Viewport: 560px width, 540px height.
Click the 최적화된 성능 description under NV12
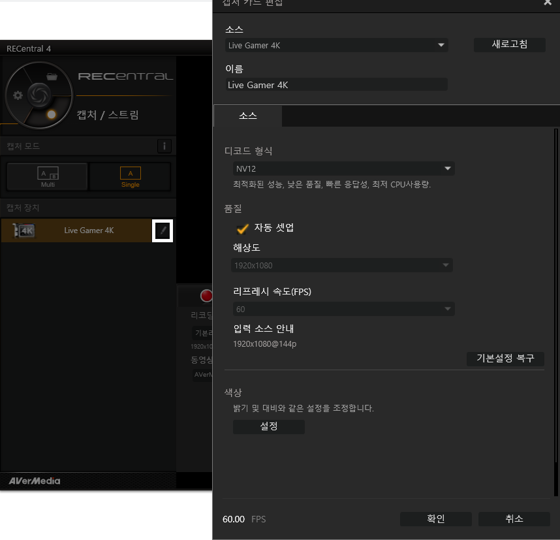coord(332,184)
